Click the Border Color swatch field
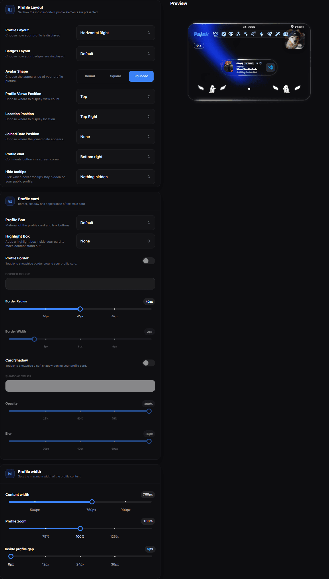The image size is (329, 579). tap(80, 284)
